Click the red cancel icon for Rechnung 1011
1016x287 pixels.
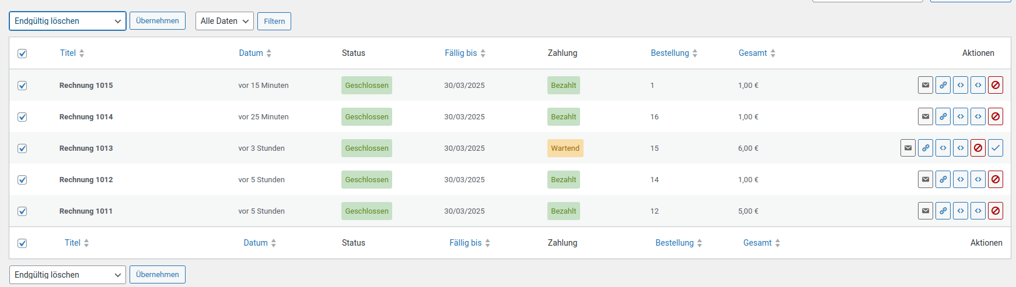(996, 211)
